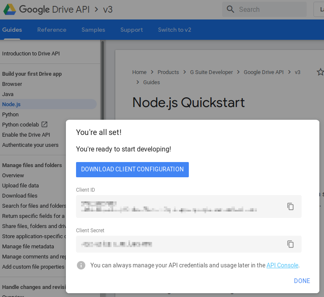Screen dimensions: 324x297
Task: Open Download files page
Action: pos(19,195)
